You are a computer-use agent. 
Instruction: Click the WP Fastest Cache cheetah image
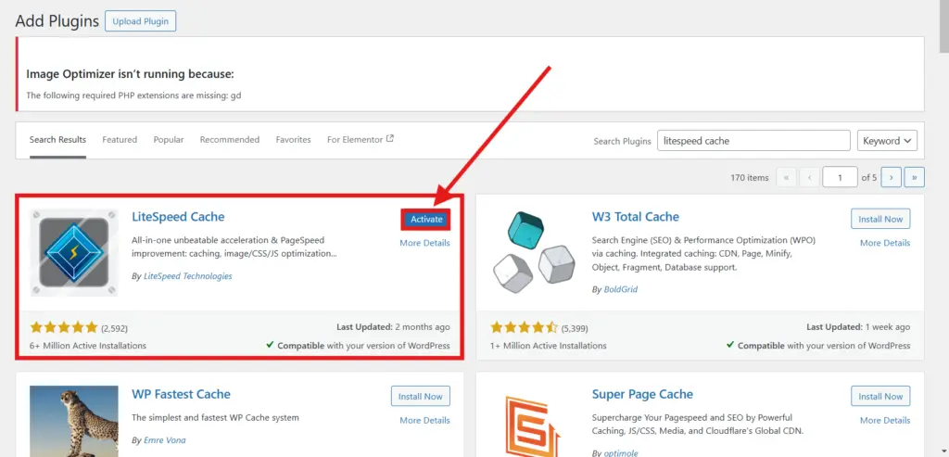74,421
